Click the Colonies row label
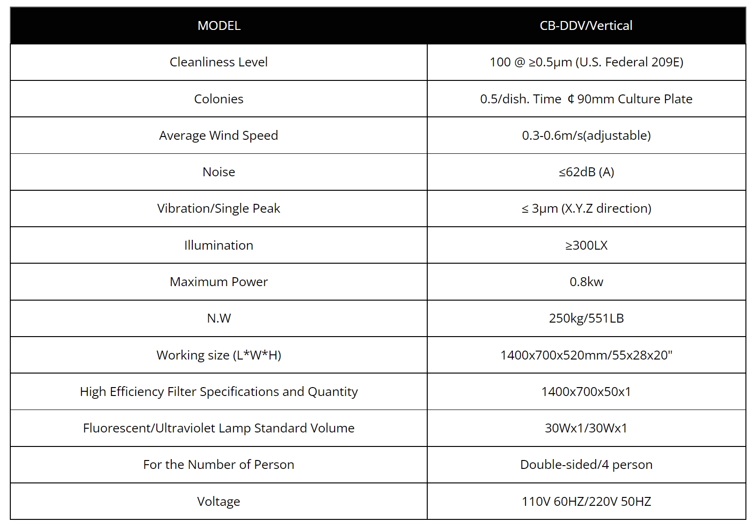Image resolution: width=752 pixels, height=525 pixels. 219,99
